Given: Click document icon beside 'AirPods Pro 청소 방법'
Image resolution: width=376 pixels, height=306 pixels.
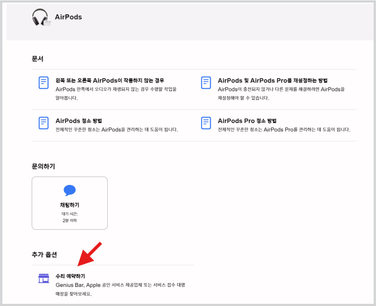Looking at the screenshot, I should point(206,123).
